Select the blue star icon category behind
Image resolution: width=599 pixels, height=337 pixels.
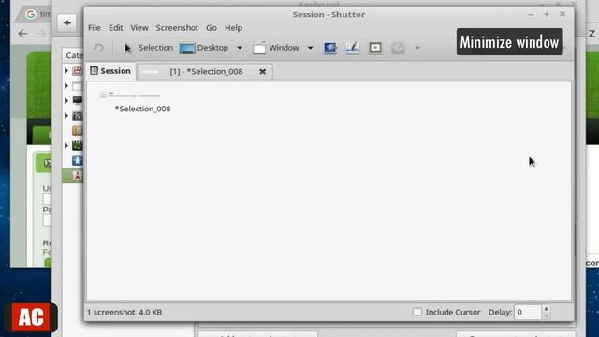tap(78, 160)
